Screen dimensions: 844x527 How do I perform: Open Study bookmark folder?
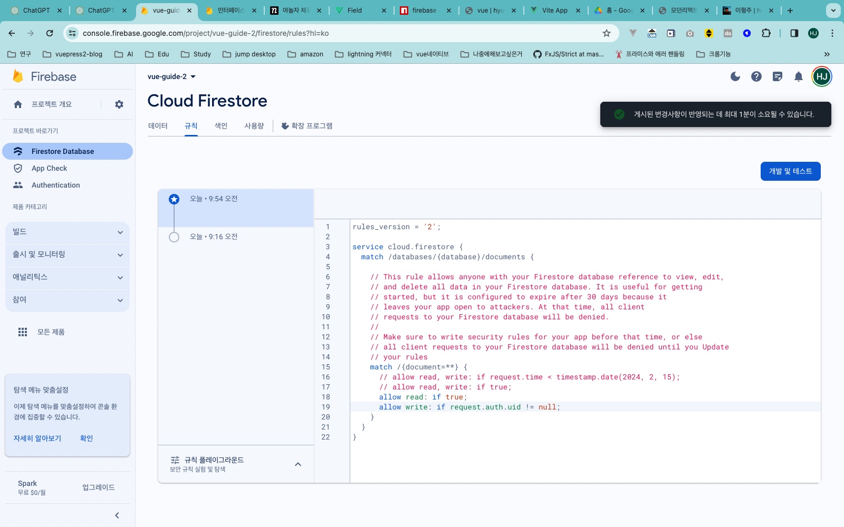(196, 54)
